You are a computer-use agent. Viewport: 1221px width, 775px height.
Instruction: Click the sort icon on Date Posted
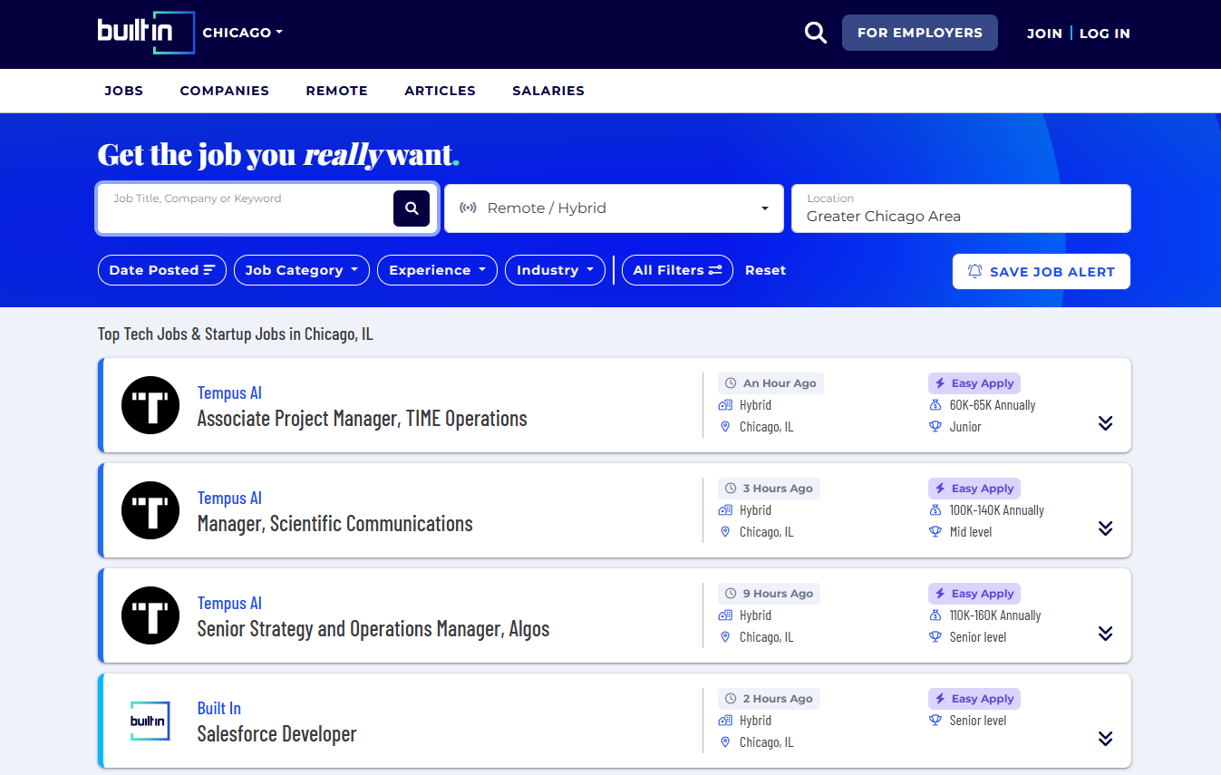pyautogui.click(x=209, y=270)
